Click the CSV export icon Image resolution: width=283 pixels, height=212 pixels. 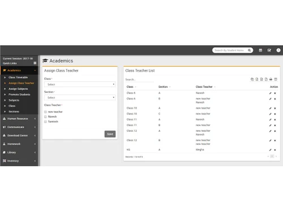(261, 79)
